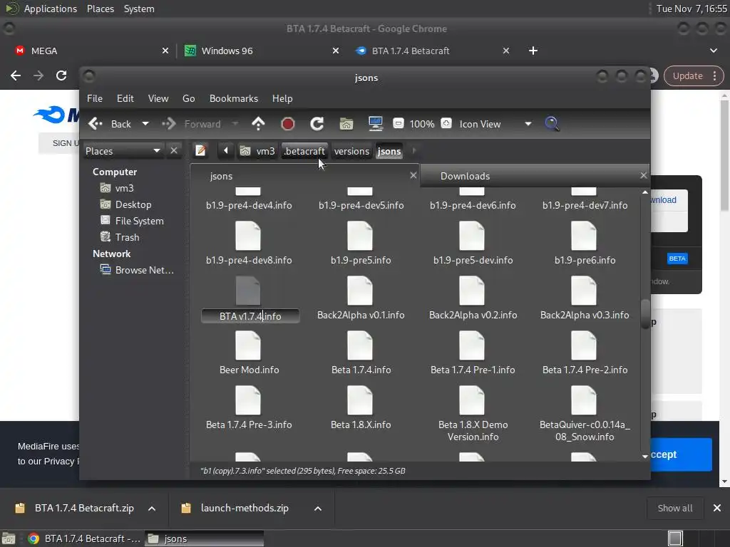
Task: Toggle the location text-entry pencil icon
Action: click(200, 151)
